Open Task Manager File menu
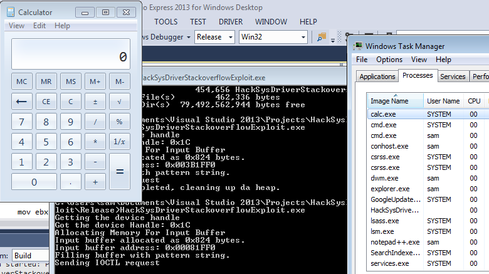Image resolution: width=489 pixels, height=274 pixels. click(x=362, y=60)
